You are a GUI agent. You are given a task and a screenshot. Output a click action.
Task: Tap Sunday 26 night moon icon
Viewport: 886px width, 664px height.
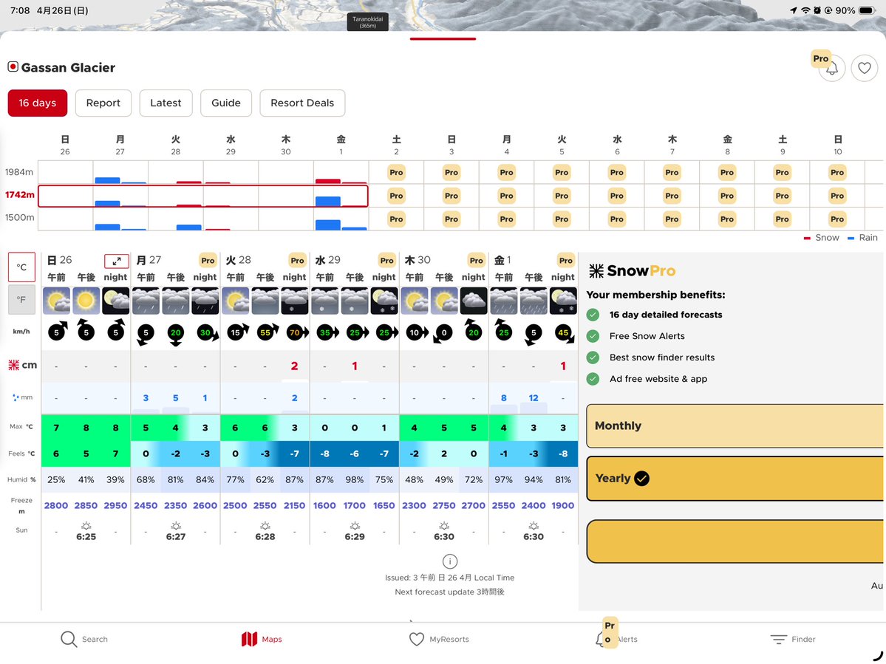click(116, 301)
